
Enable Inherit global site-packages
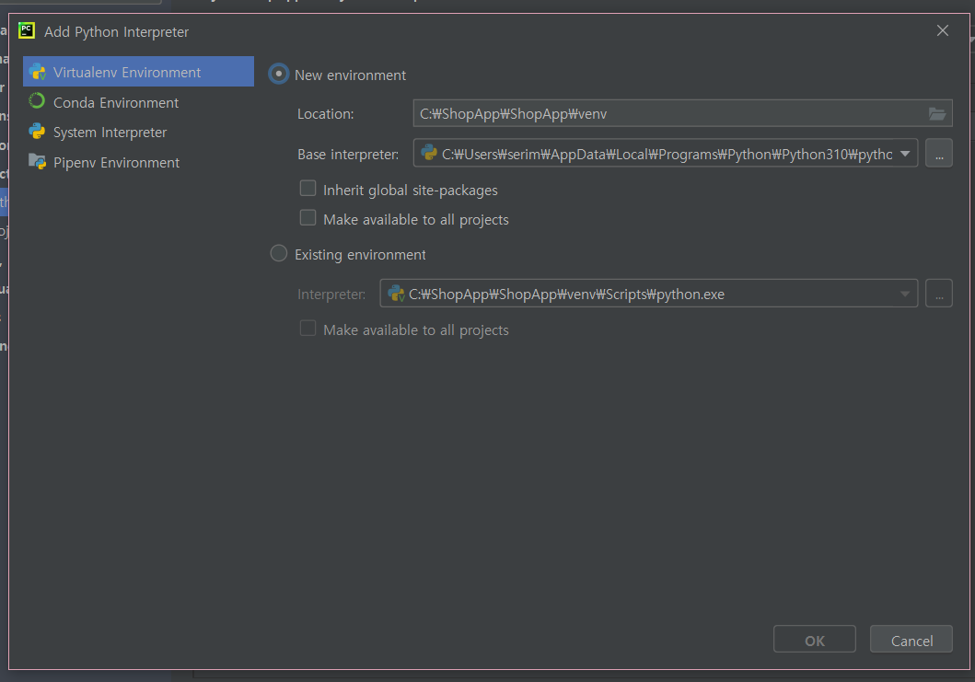tap(308, 189)
